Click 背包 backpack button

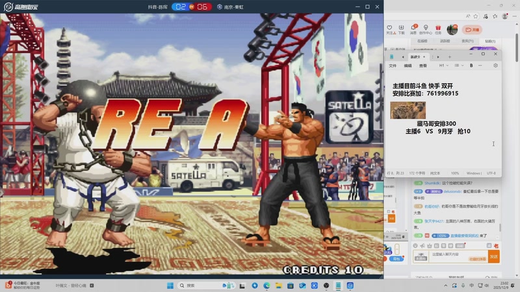click(x=396, y=259)
